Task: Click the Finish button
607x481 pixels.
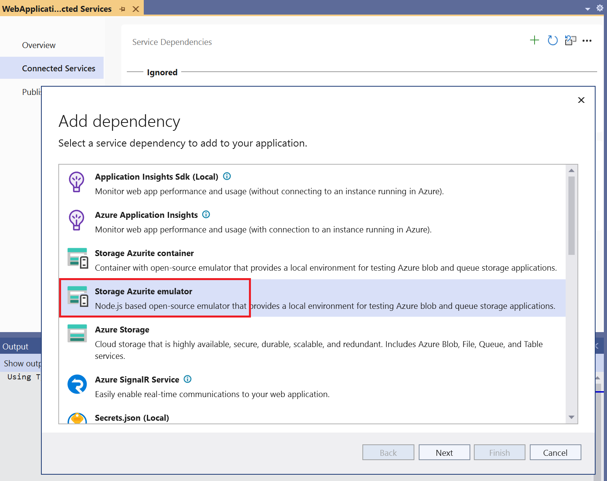Action: click(499, 452)
